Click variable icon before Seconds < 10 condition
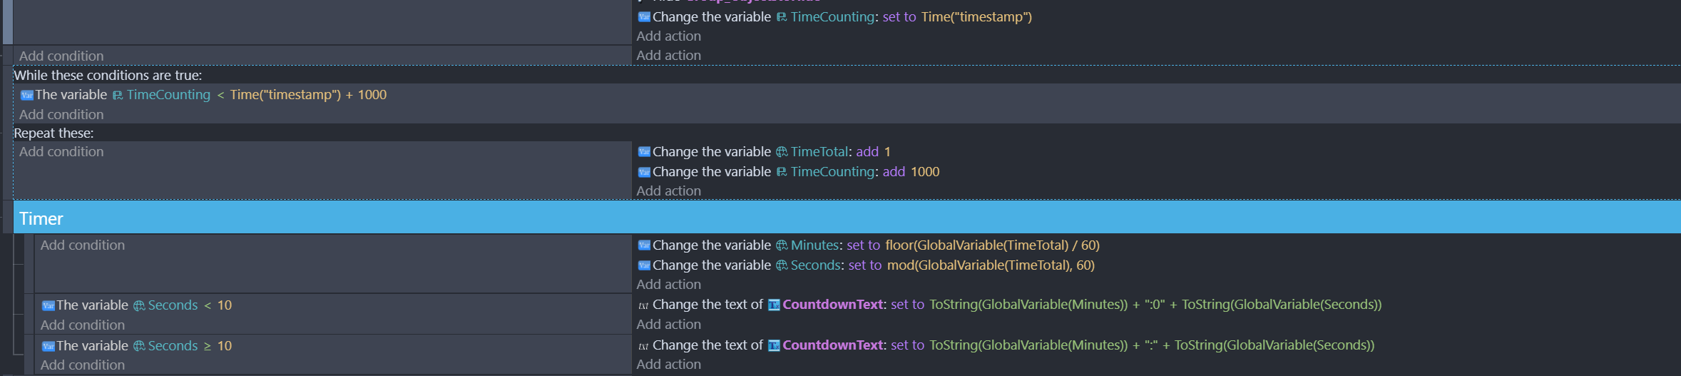Screen dimensions: 1681x376 48,306
